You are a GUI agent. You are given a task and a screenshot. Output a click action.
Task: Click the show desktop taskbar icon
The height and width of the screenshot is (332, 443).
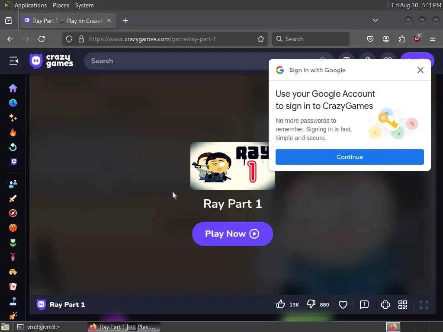[5, 327]
